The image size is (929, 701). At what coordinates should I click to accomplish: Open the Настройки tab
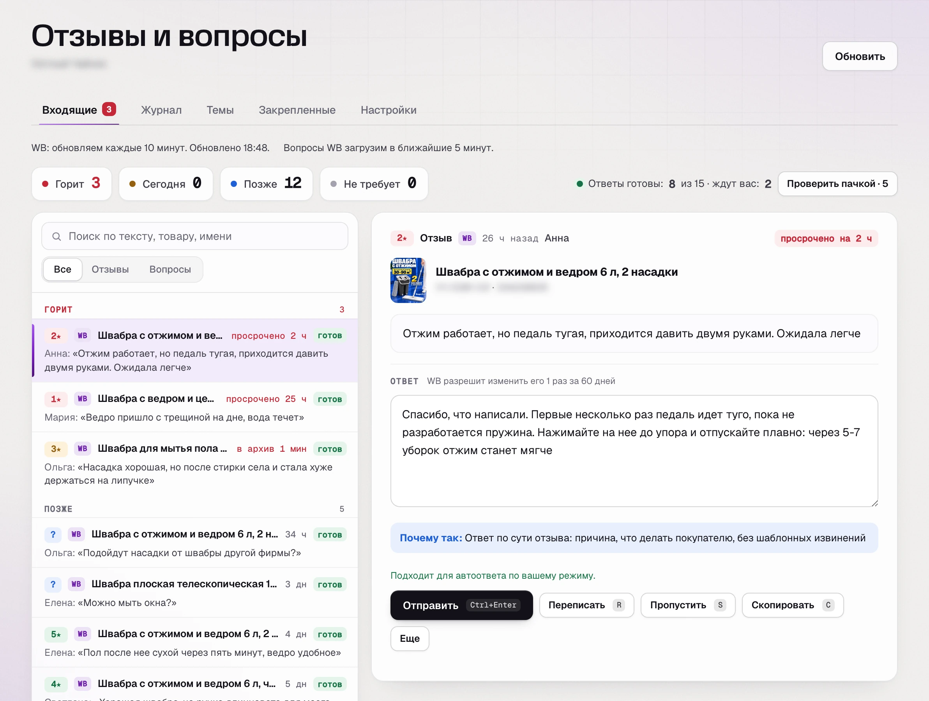389,110
